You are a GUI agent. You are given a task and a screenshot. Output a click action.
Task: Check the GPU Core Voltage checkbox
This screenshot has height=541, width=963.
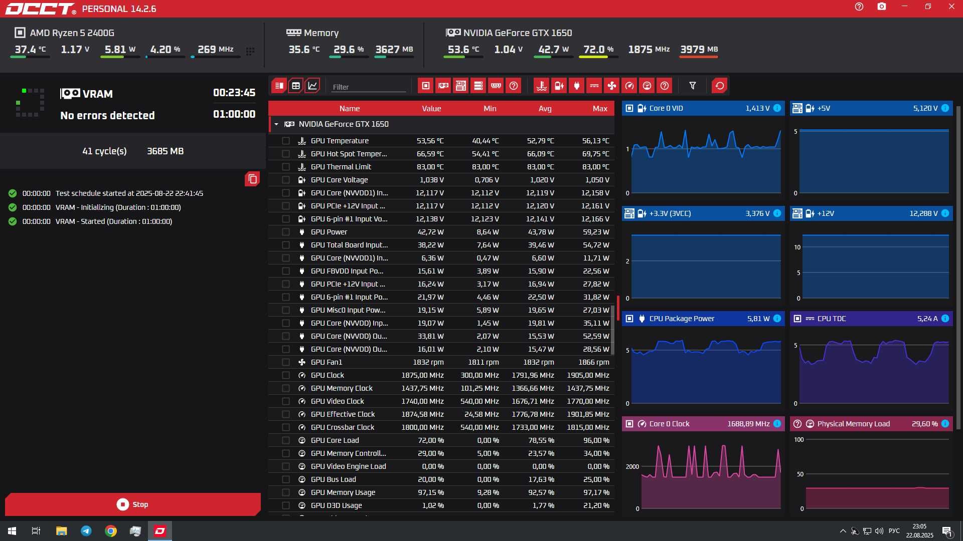point(286,180)
